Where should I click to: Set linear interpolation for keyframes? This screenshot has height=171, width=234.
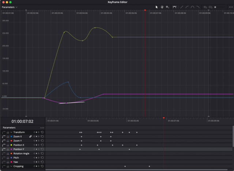click(182, 7)
